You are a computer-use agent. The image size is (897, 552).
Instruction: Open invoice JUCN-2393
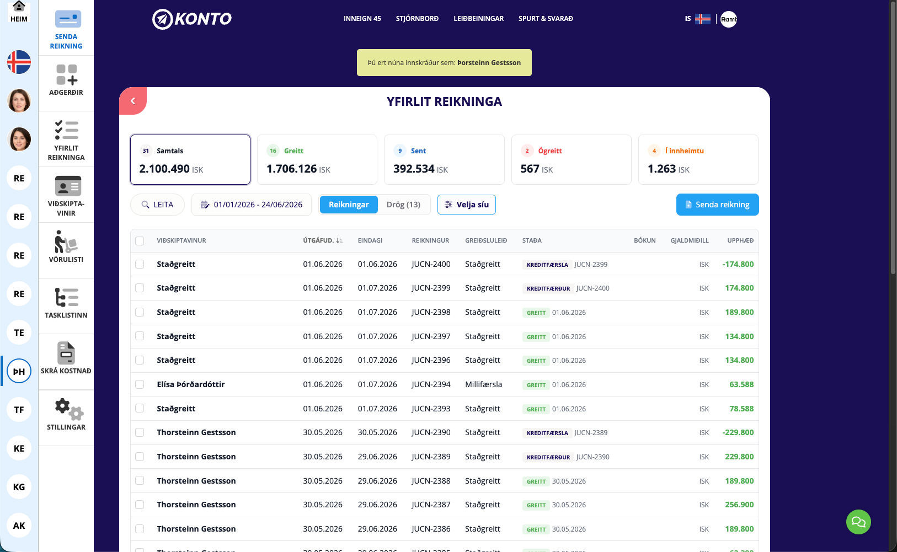click(x=431, y=409)
